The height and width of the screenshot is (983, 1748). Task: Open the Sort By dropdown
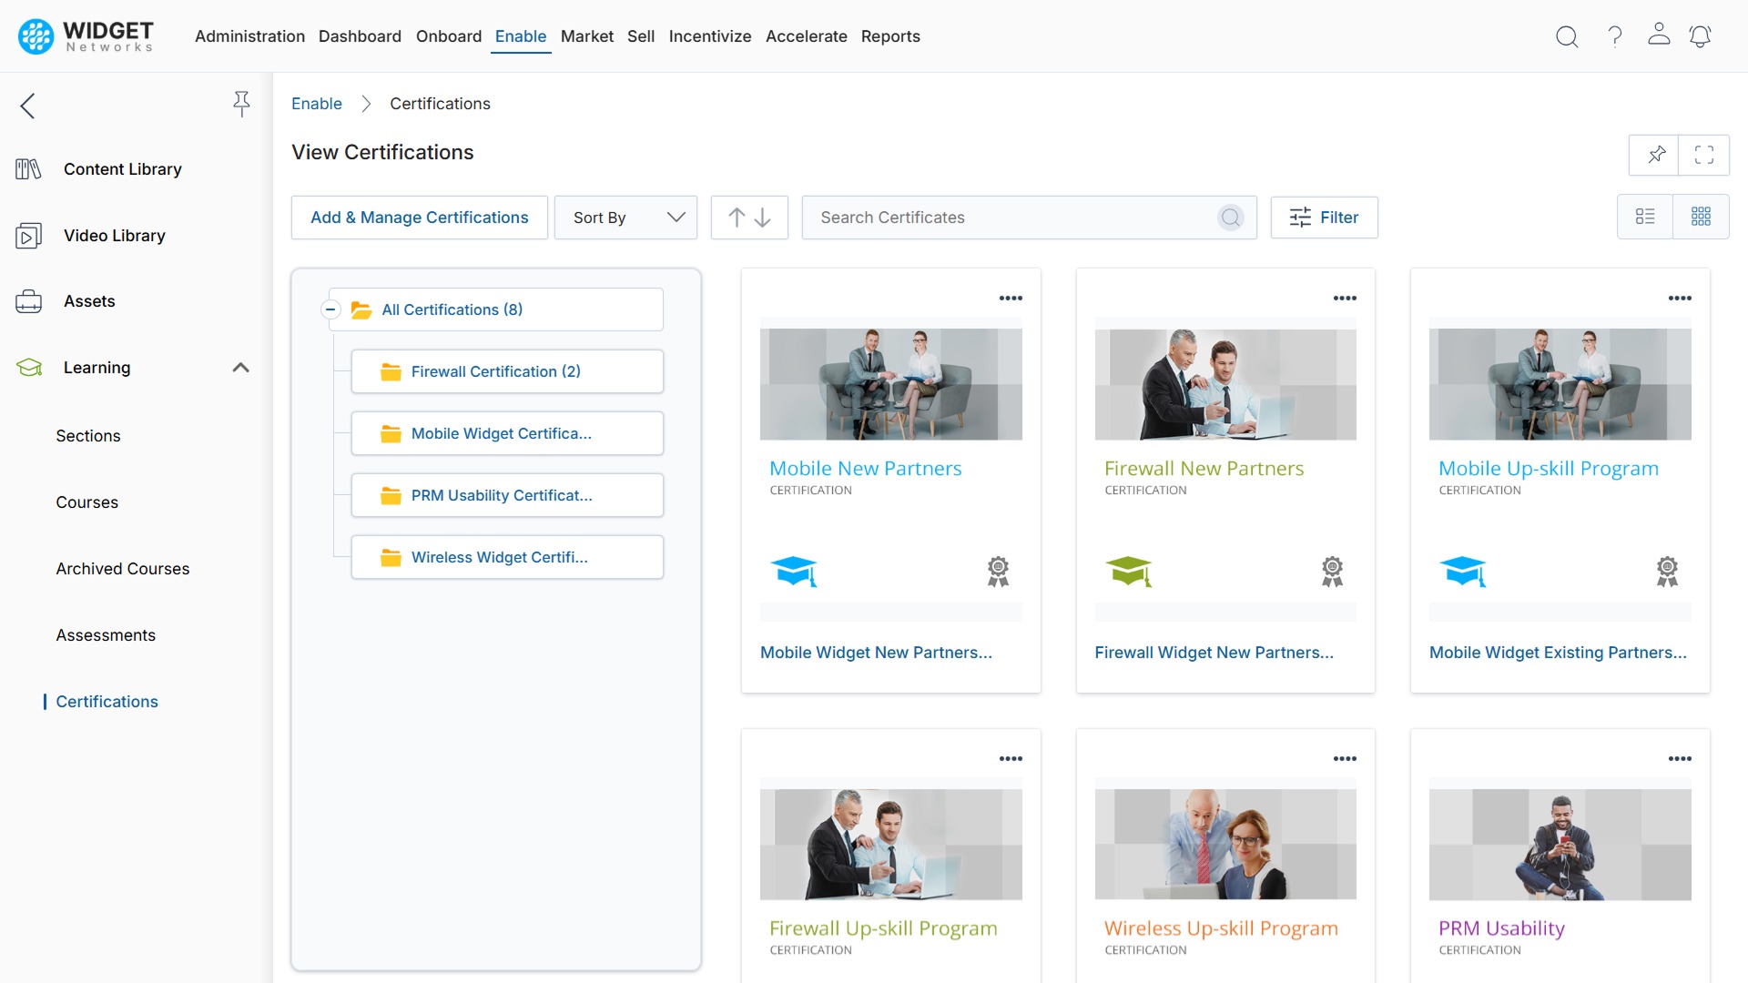point(625,218)
